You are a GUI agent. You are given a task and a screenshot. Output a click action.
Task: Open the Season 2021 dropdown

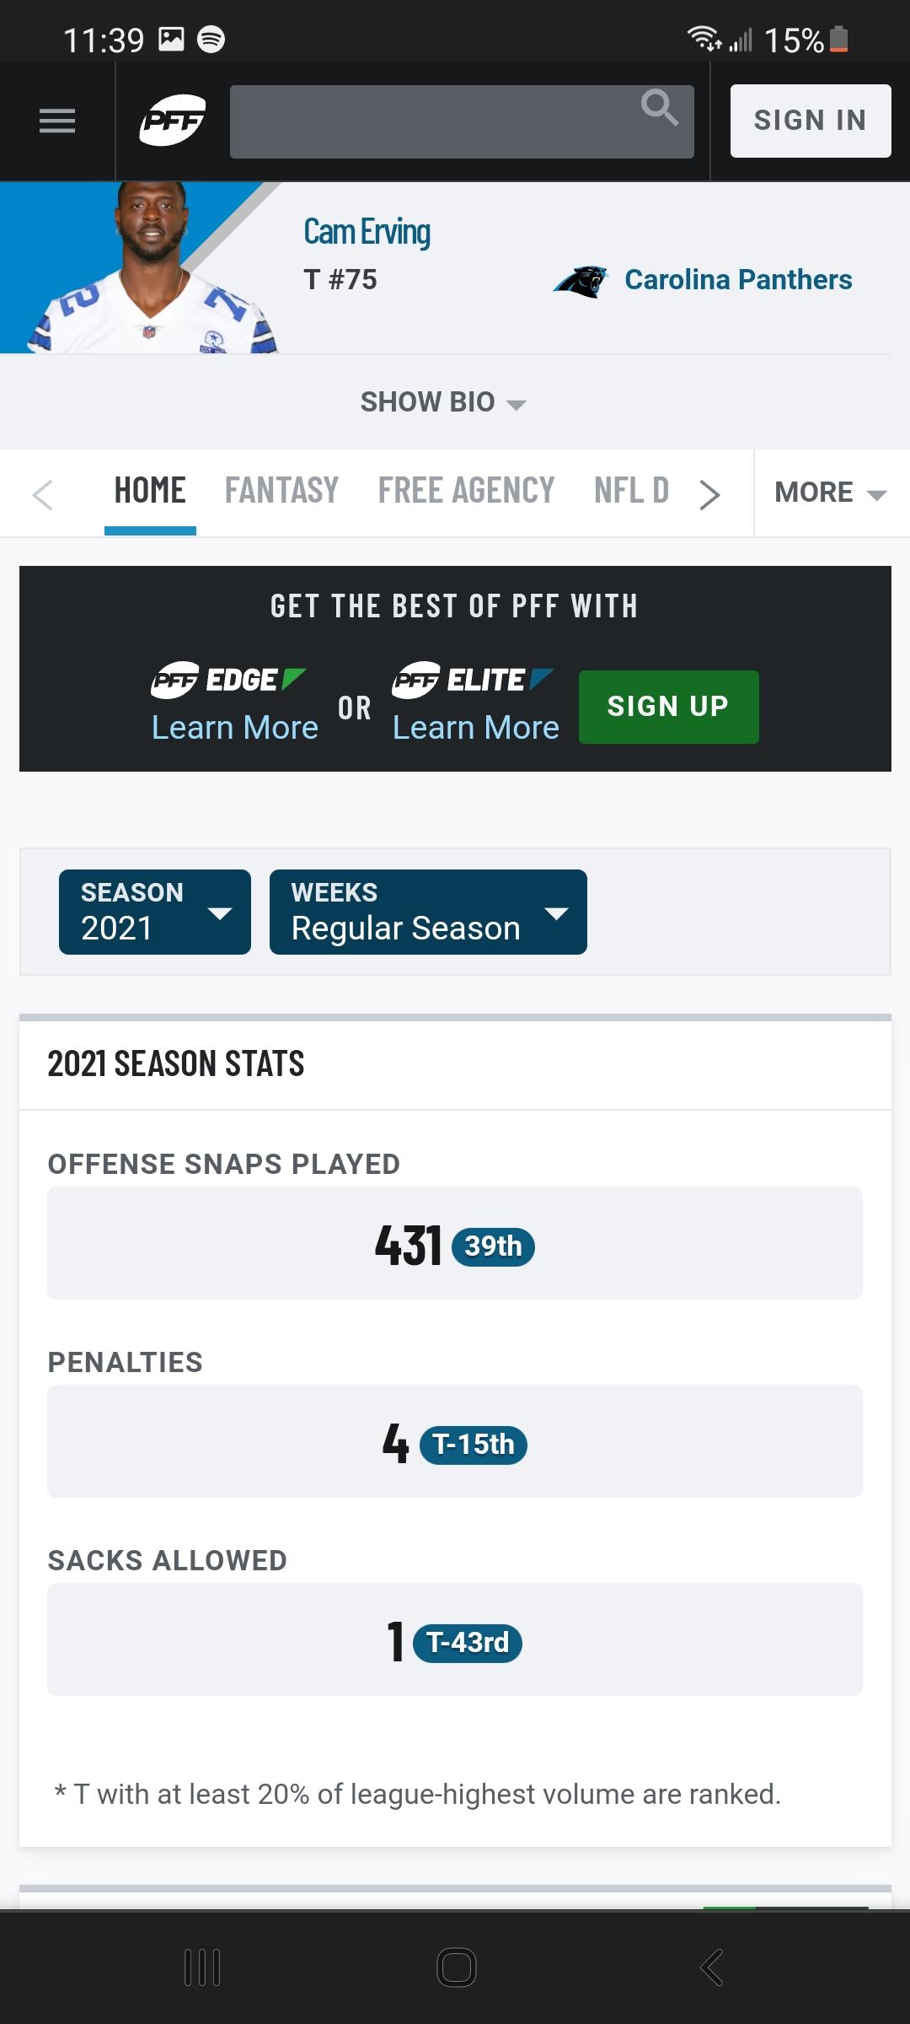tap(155, 912)
